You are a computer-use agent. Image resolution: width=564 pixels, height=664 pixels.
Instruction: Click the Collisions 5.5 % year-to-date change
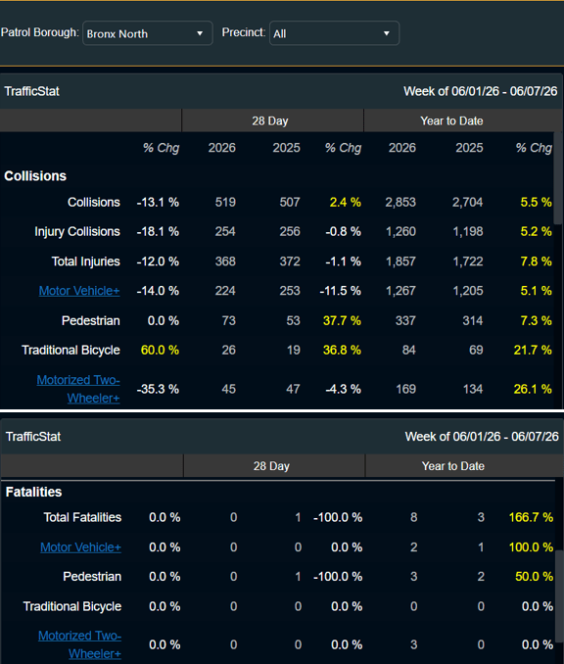pyautogui.click(x=536, y=202)
